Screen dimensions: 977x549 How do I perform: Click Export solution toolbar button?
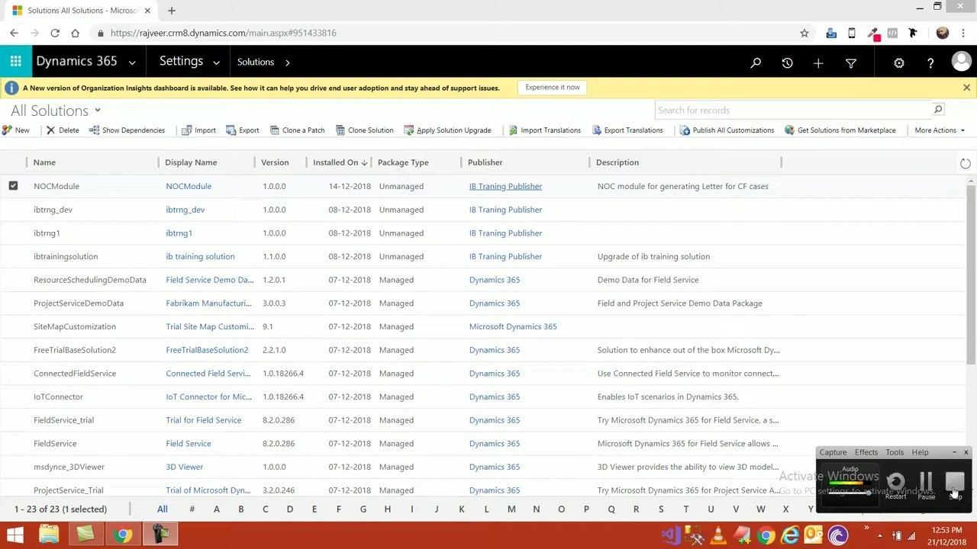243,130
